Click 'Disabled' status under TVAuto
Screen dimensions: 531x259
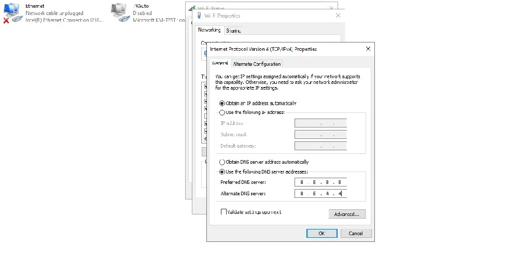(x=142, y=13)
